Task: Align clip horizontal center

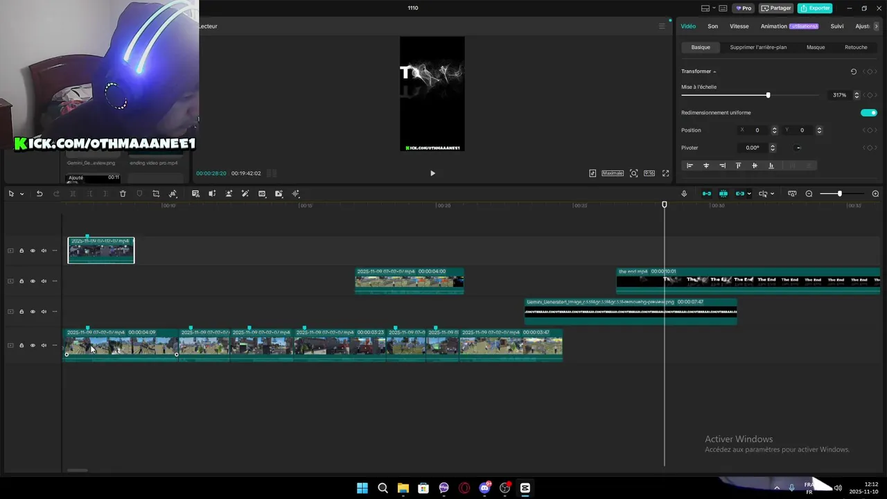Action: pyautogui.click(x=706, y=166)
